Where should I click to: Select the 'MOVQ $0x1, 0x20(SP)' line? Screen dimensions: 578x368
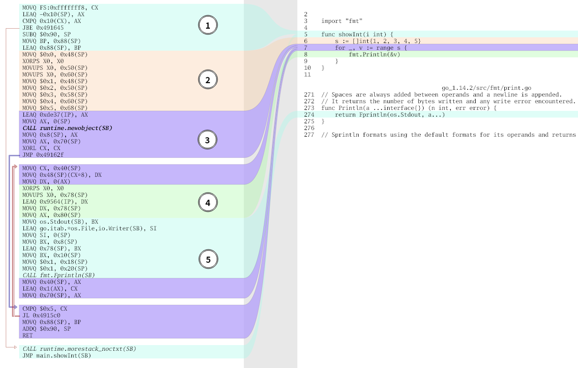55,269
